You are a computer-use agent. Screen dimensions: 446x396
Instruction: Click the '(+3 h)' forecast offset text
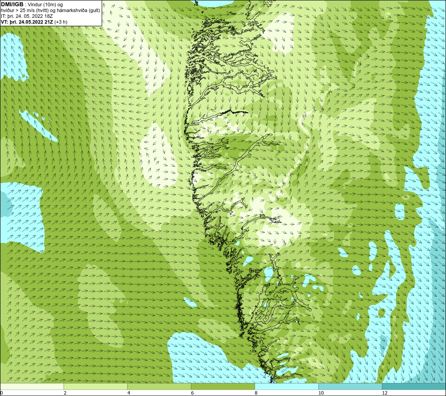point(61,22)
